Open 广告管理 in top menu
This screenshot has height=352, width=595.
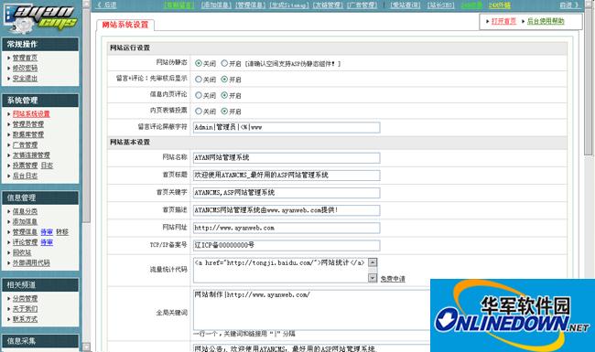362,5
